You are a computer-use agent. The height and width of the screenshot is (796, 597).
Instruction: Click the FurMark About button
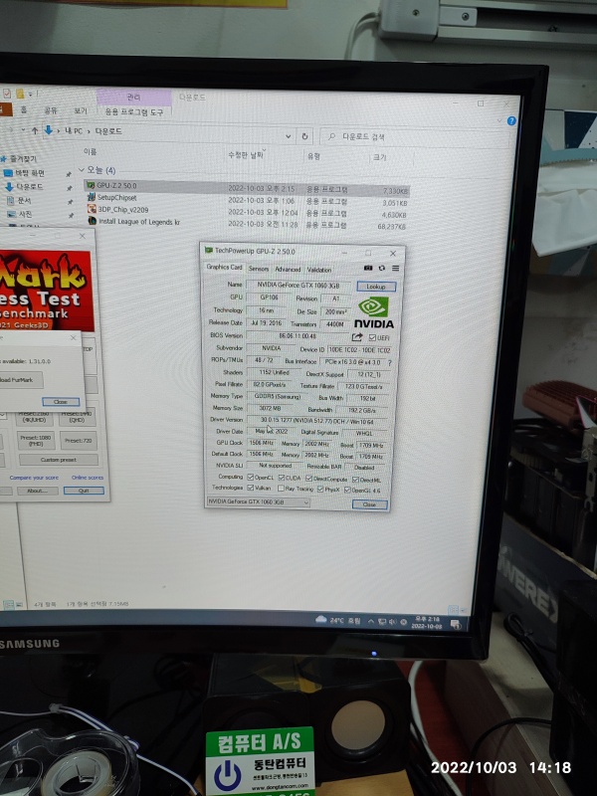(x=37, y=491)
